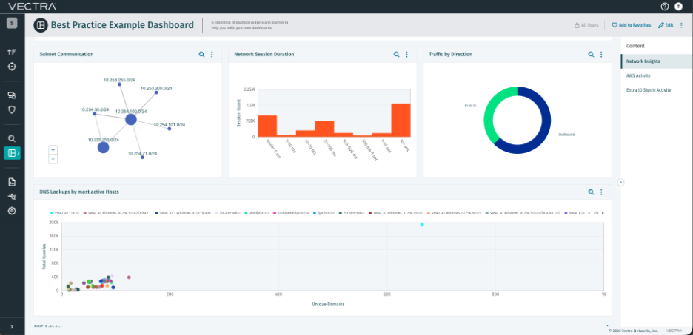Toggle VMAL #1 - Windows 10 pc legend entry
693x335 pixels.
pyautogui.click(x=183, y=213)
